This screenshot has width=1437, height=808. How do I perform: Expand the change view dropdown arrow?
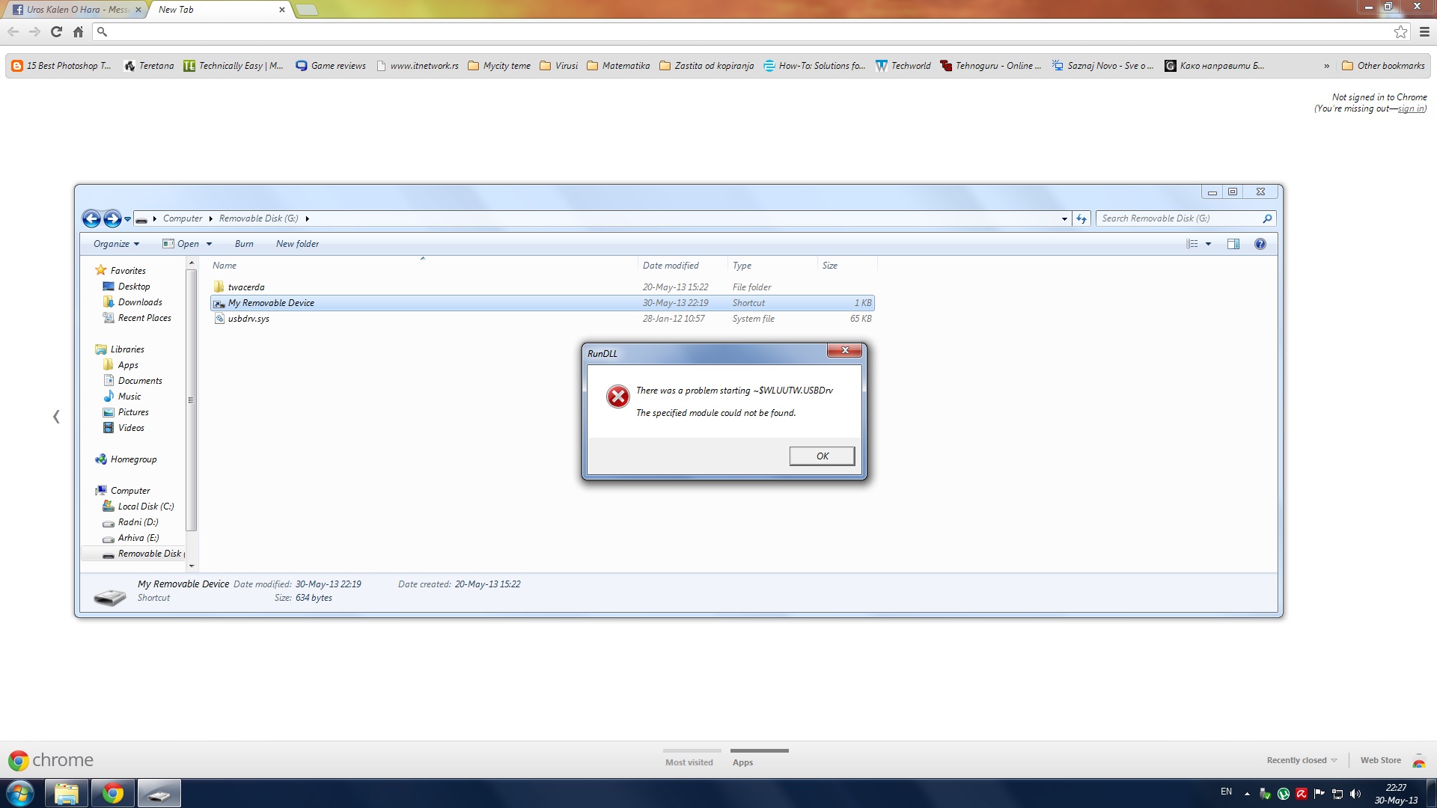pos(1208,244)
